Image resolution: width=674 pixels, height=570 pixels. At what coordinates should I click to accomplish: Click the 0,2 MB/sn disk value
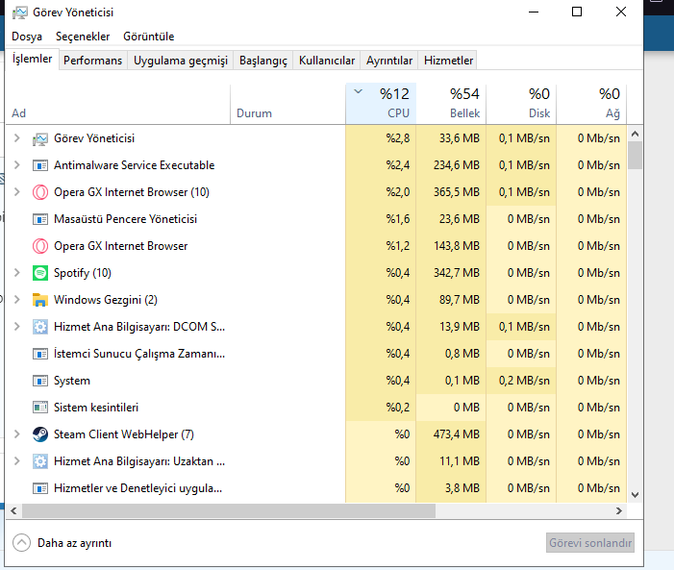pos(524,381)
